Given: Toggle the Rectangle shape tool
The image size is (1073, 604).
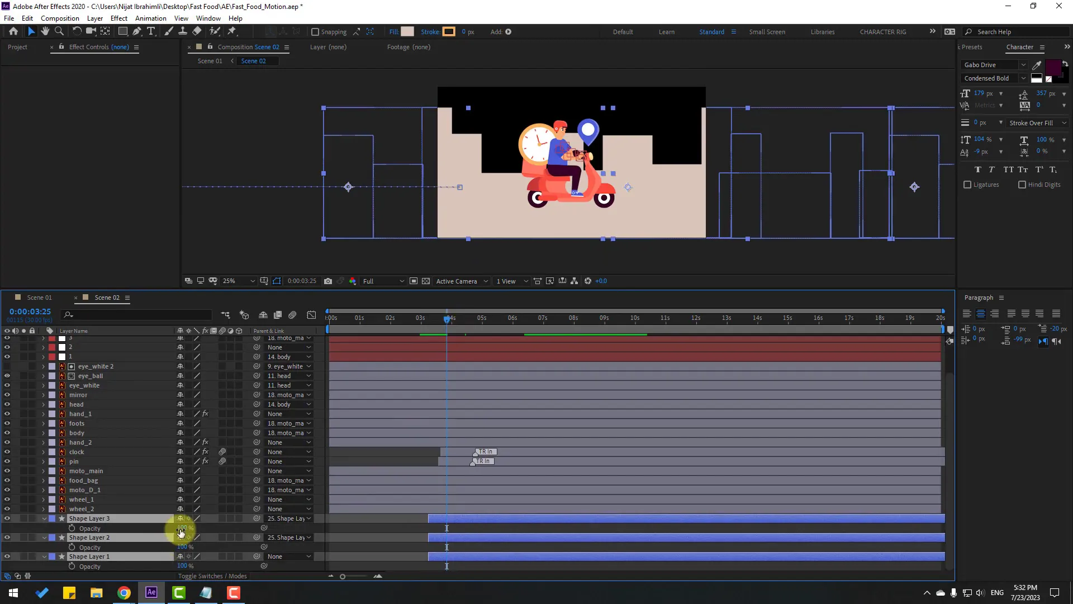Looking at the screenshot, I should point(122,31).
